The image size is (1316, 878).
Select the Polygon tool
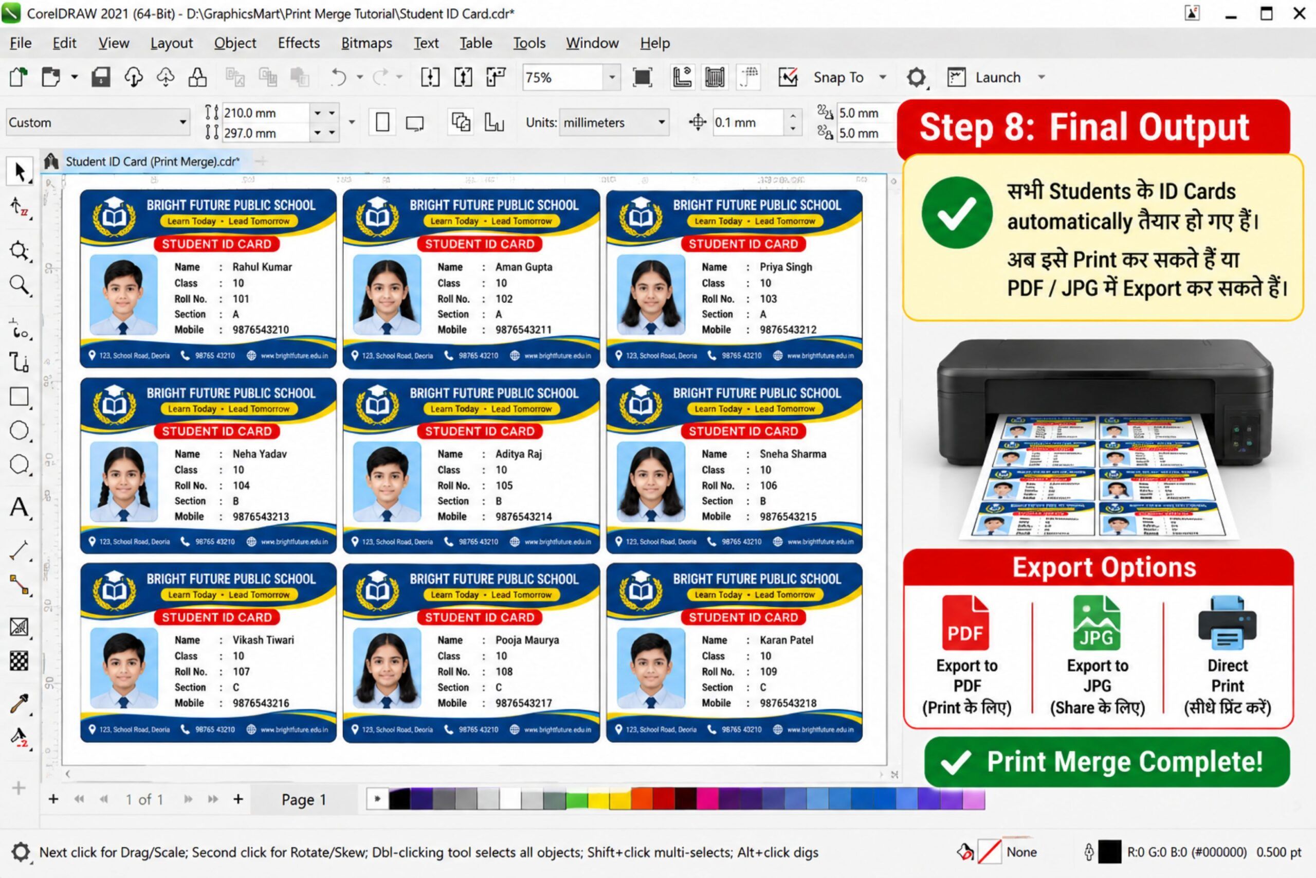pyautogui.click(x=20, y=465)
